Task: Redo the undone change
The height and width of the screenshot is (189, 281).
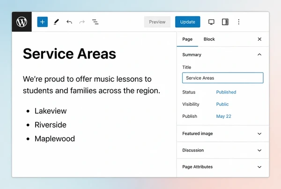Action: point(82,22)
